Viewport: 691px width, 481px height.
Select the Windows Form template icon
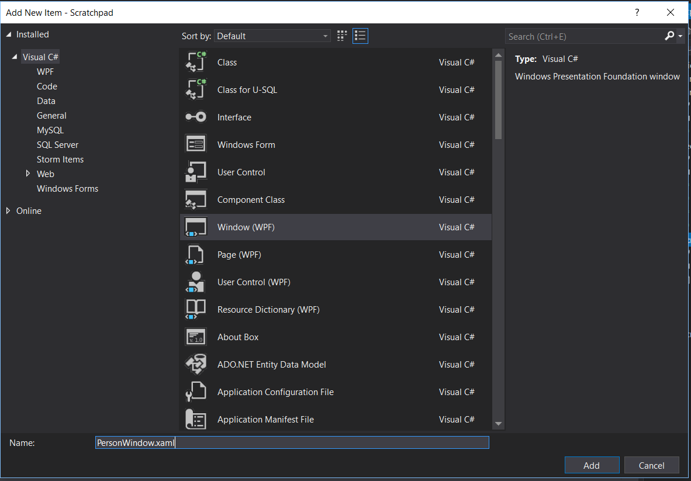(196, 144)
